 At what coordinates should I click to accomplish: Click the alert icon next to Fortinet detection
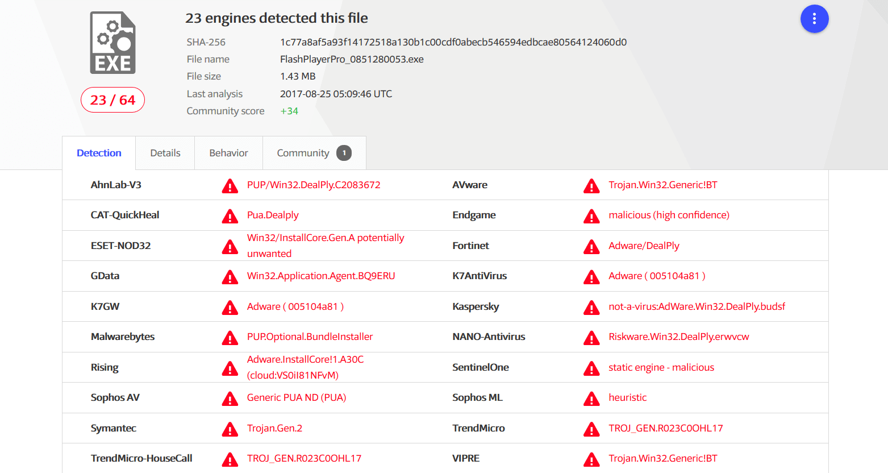[x=591, y=247]
